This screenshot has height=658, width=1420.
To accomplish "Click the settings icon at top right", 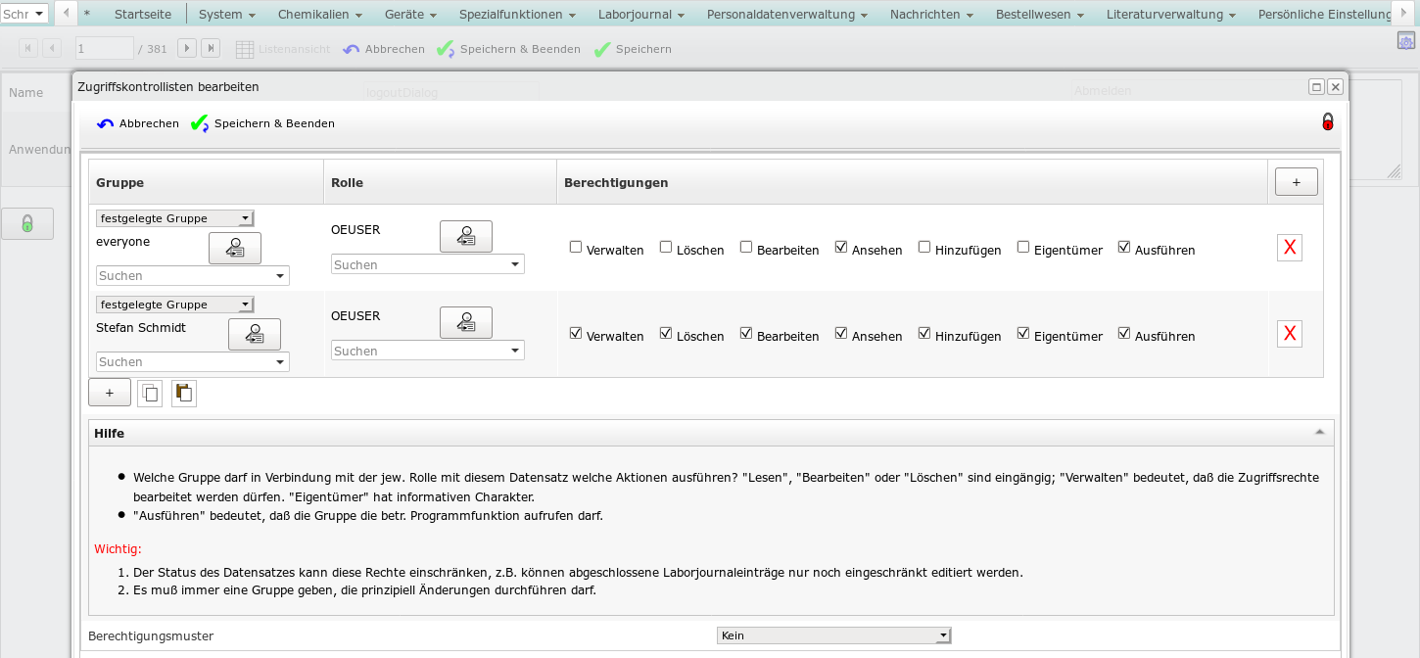I will 1406,40.
